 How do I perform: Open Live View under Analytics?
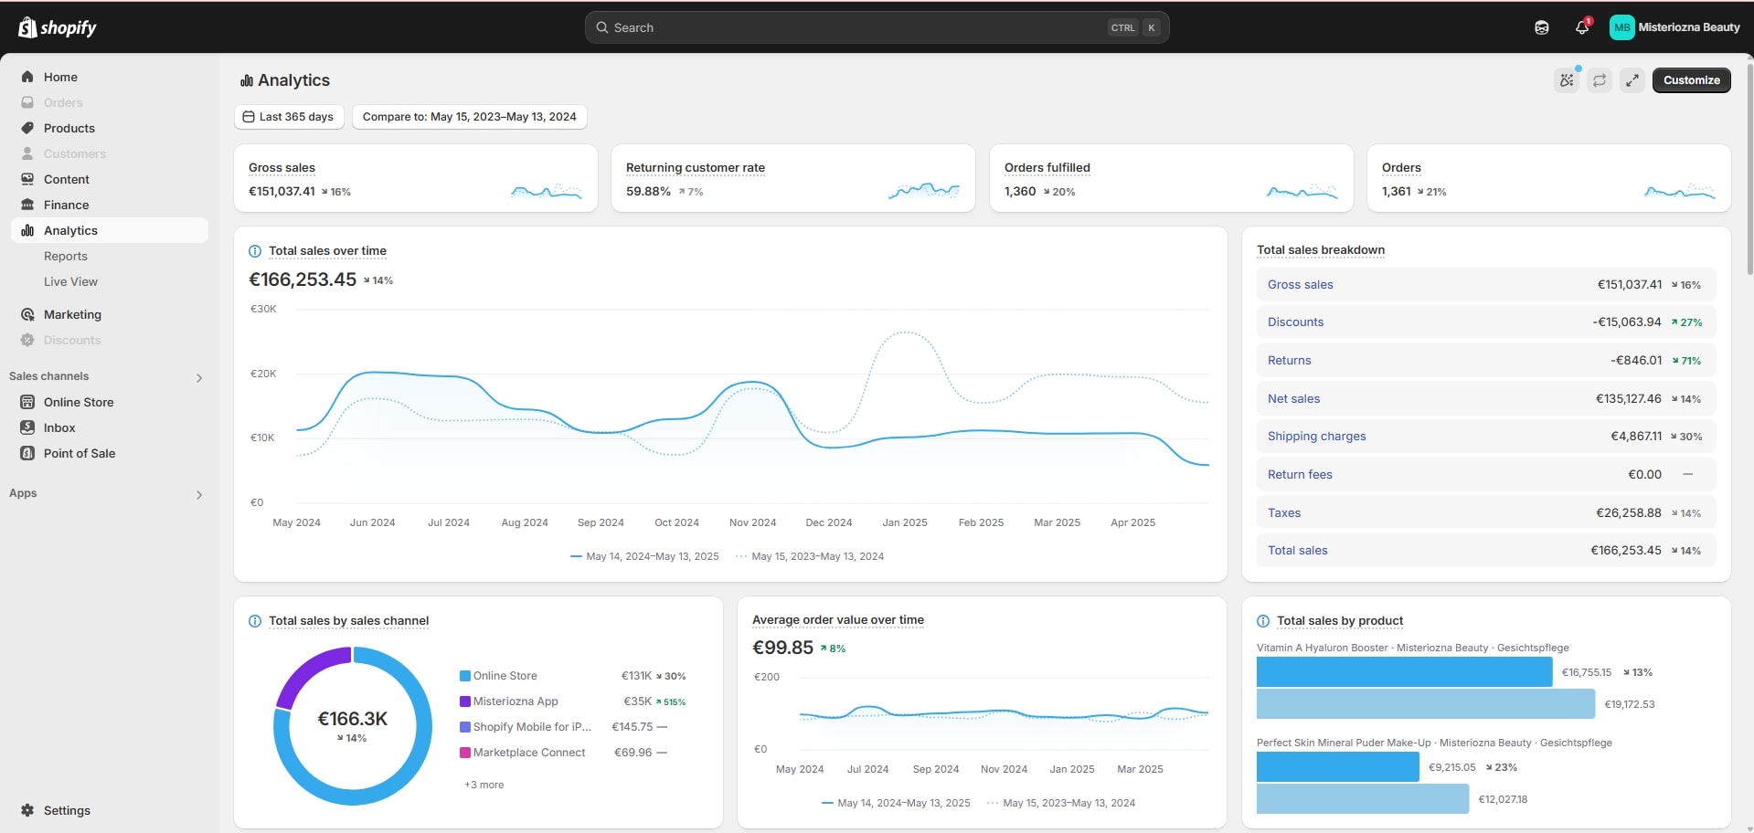tap(70, 282)
